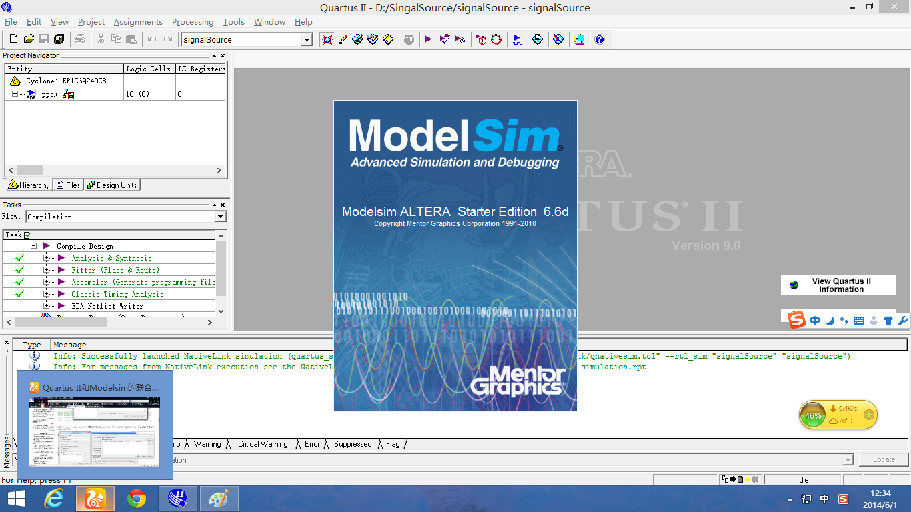The image size is (911, 512).
Task: Click the Save All icon
Action: click(59, 39)
